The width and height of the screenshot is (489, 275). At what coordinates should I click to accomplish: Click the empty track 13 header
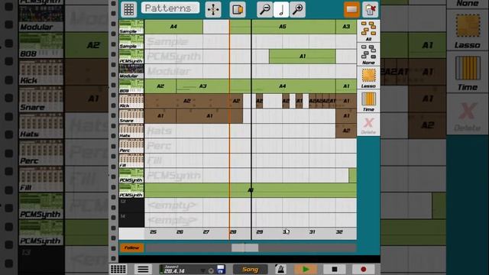coord(131,205)
